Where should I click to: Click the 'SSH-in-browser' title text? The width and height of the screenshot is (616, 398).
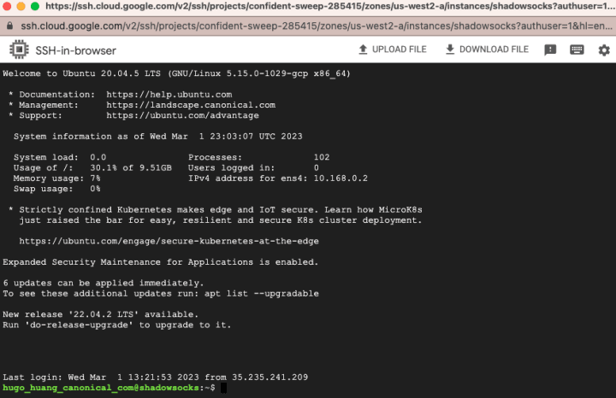coord(76,50)
